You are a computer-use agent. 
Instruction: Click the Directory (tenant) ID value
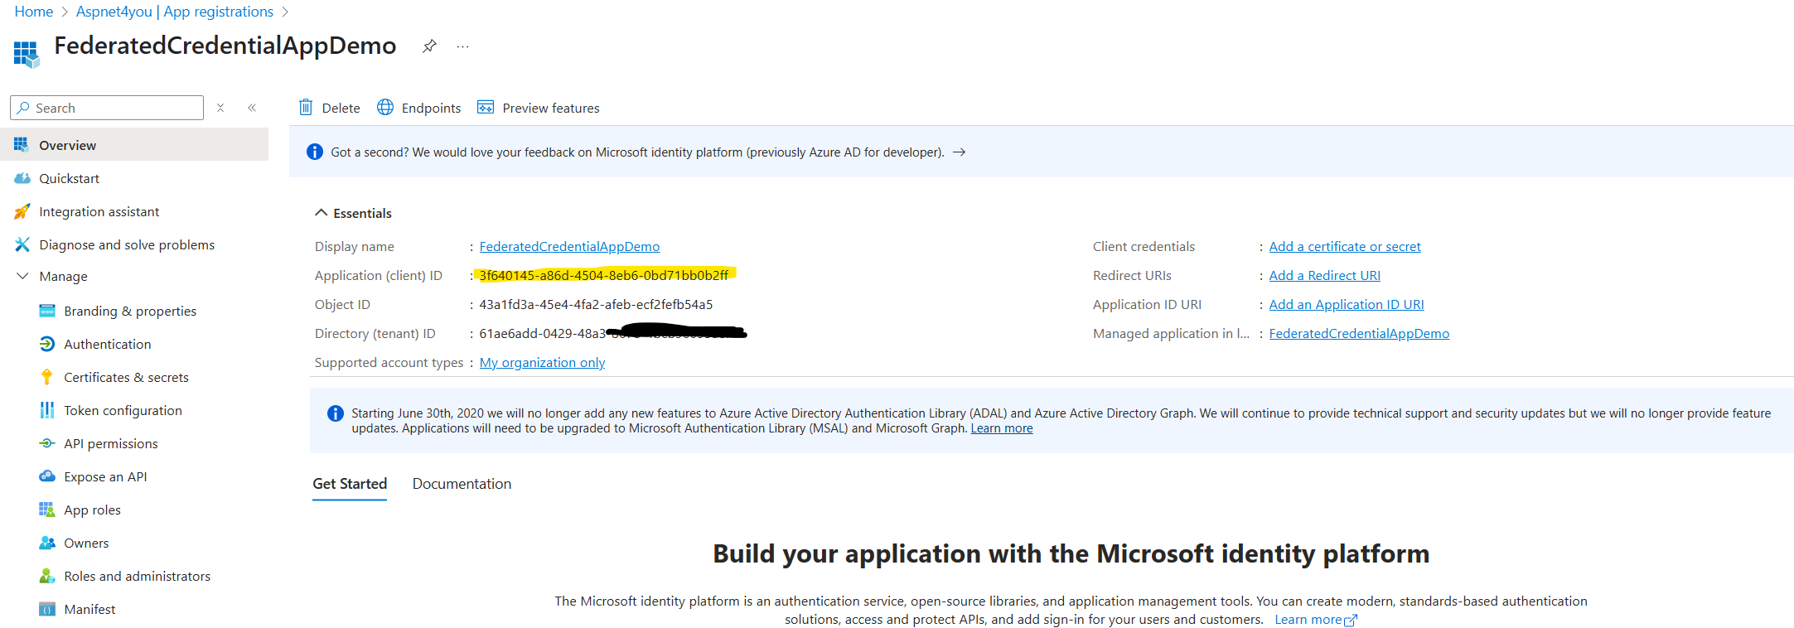point(613,333)
